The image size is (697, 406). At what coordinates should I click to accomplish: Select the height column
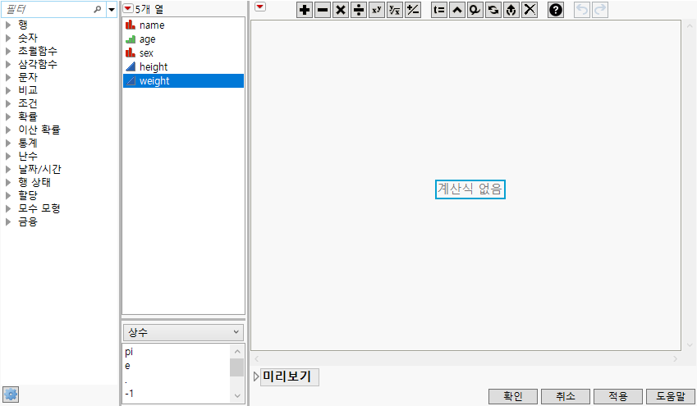(x=183, y=66)
